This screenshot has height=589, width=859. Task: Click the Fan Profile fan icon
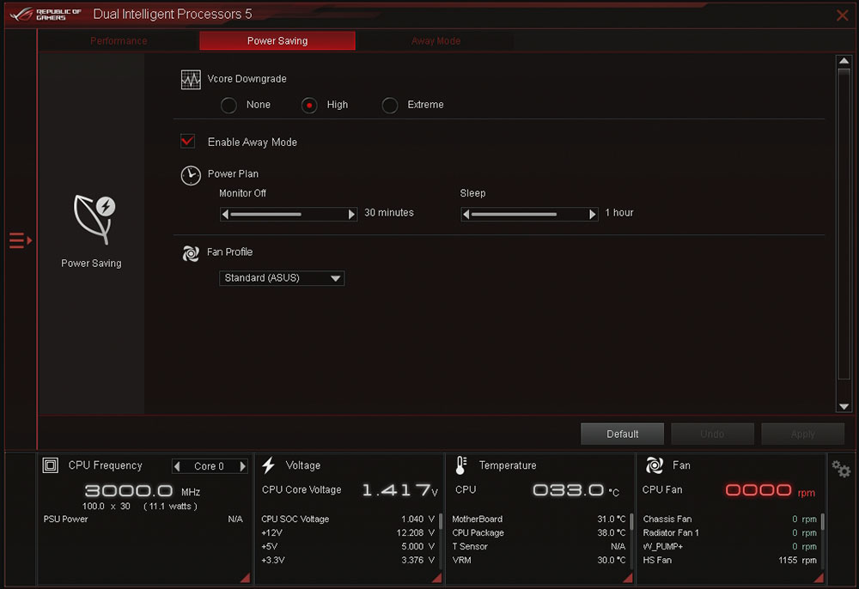click(x=191, y=253)
